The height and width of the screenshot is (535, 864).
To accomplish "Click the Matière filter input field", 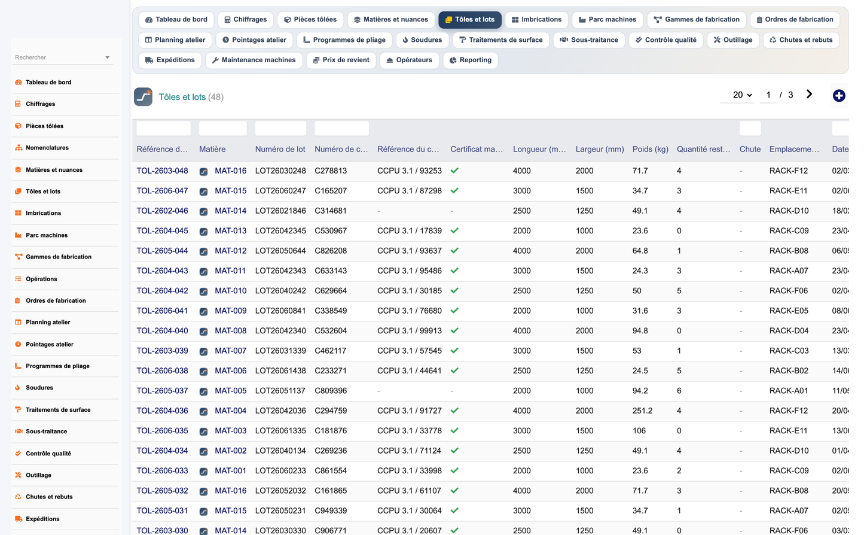I will coord(222,128).
